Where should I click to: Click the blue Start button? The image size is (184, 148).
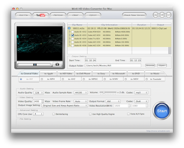pos(162,111)
